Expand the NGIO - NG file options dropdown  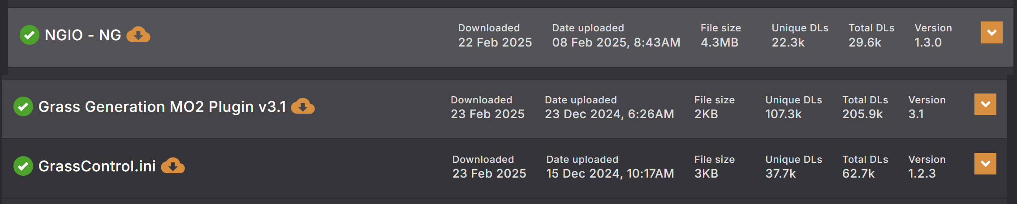[x=991, y=33]
